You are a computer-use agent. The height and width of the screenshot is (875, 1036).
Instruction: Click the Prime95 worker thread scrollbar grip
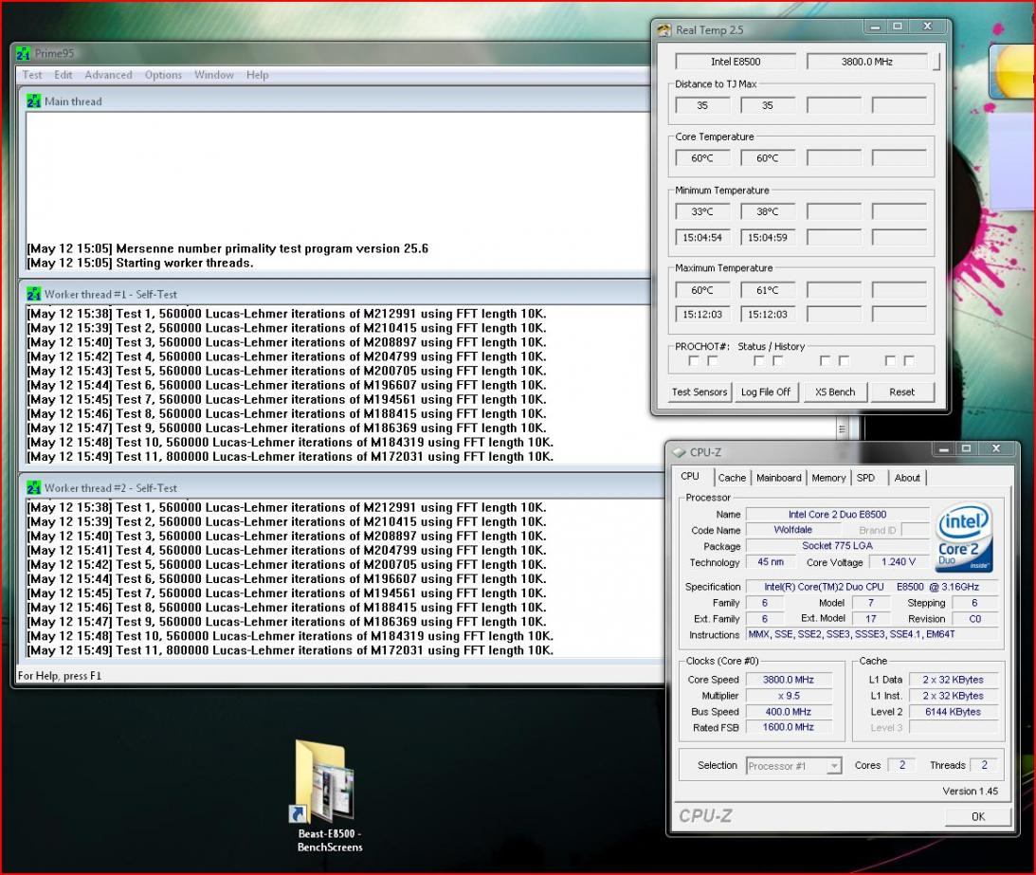842,428
